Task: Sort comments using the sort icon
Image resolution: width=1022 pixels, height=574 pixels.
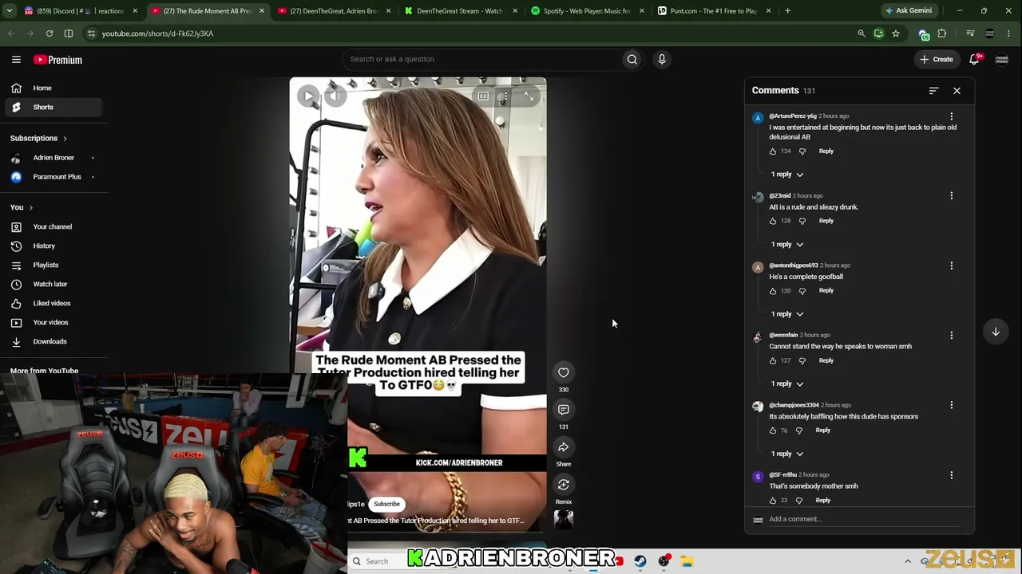Action: (x=933, y=91)
